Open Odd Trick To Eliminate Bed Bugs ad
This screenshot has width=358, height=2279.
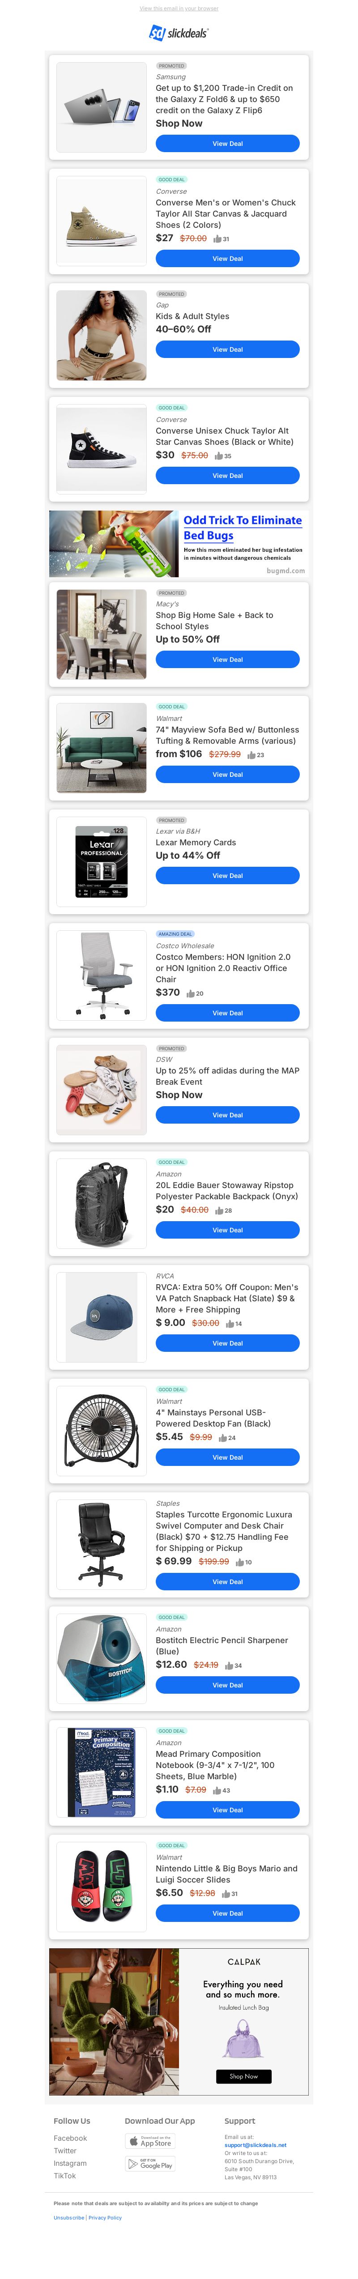click(179, 544)
